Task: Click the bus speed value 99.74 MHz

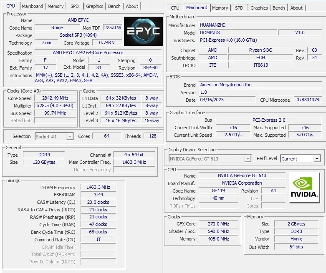Action: [55, 113]
